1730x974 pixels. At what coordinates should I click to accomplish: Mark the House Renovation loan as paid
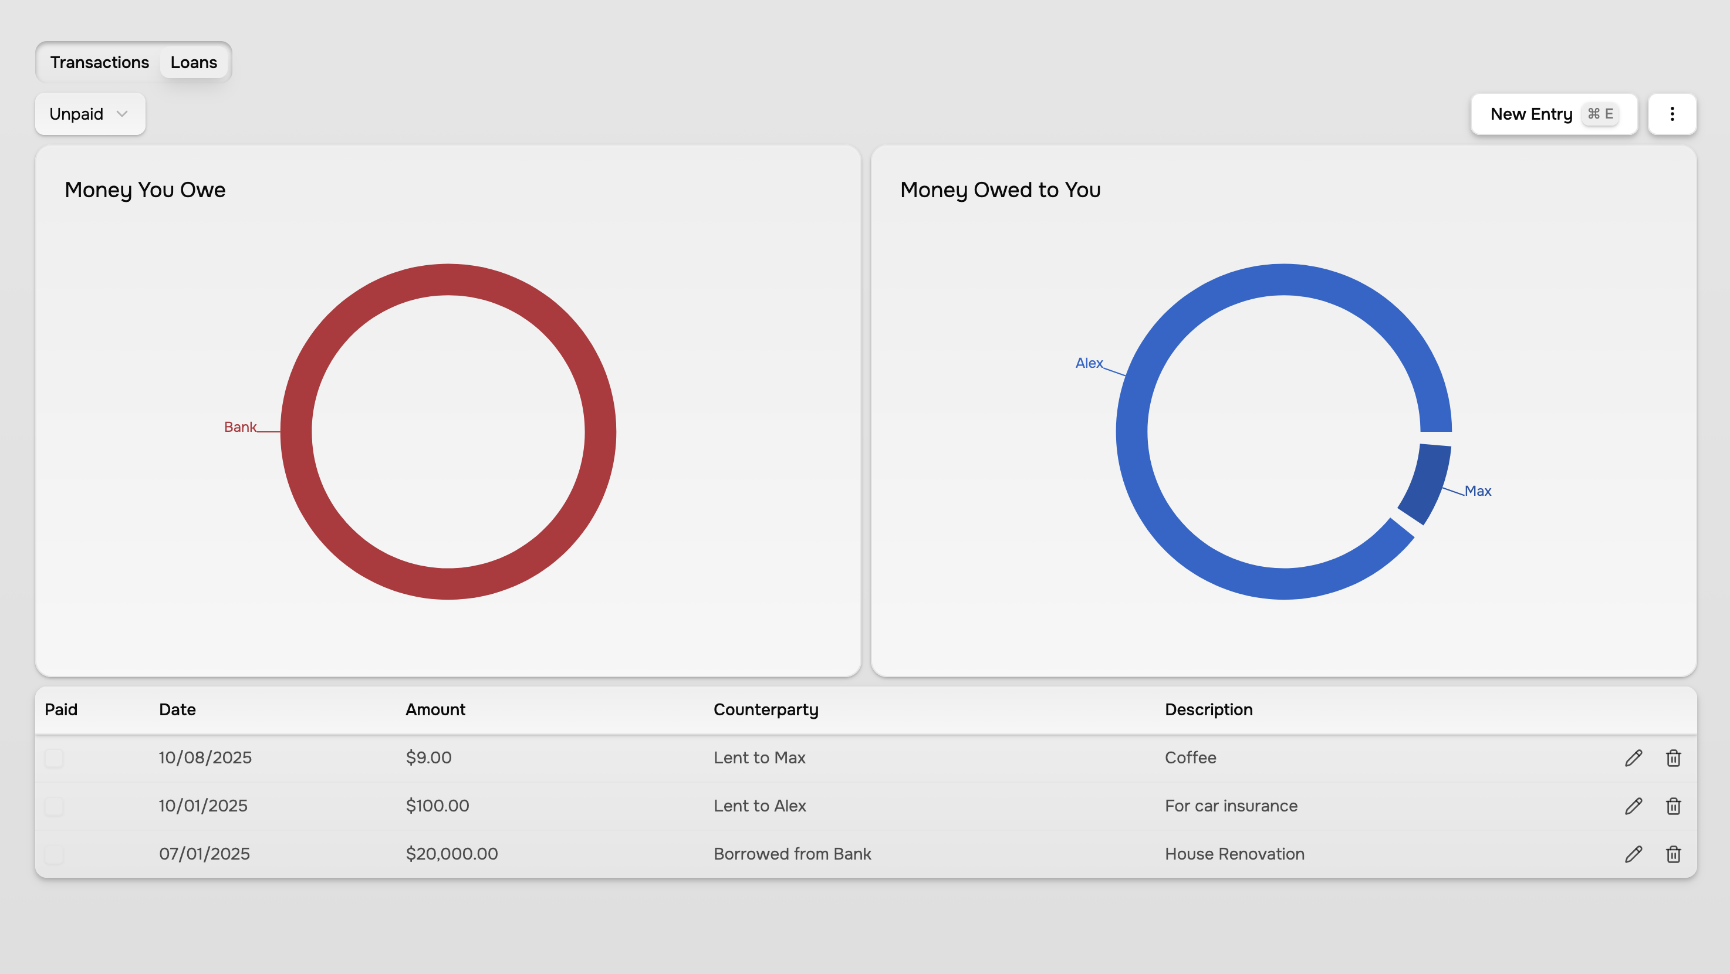[54, 854]
